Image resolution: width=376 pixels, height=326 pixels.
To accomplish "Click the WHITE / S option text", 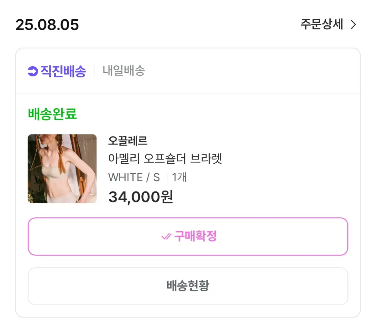I will point(134,177).
